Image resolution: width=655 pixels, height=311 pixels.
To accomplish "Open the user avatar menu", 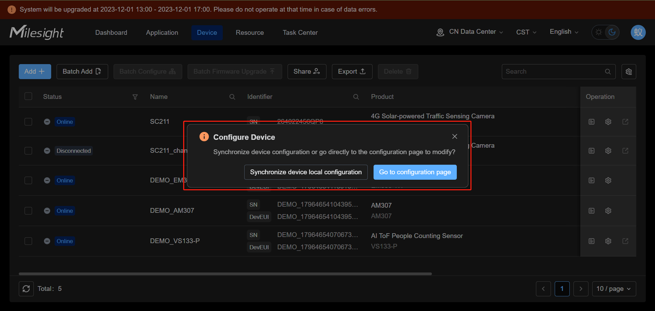I will click(638, 32).
